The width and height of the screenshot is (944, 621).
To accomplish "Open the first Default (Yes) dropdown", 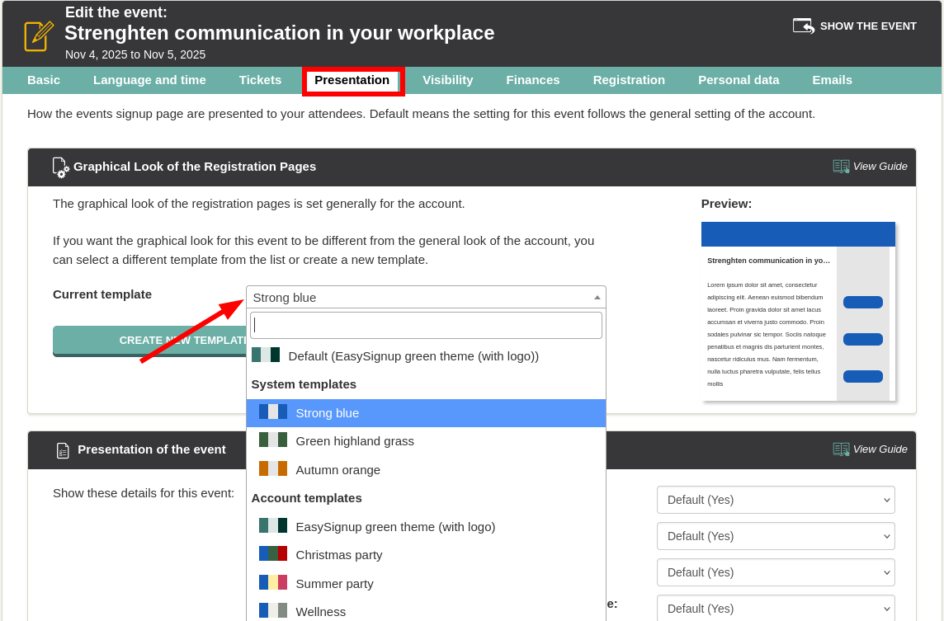I will tap(775, 500).
